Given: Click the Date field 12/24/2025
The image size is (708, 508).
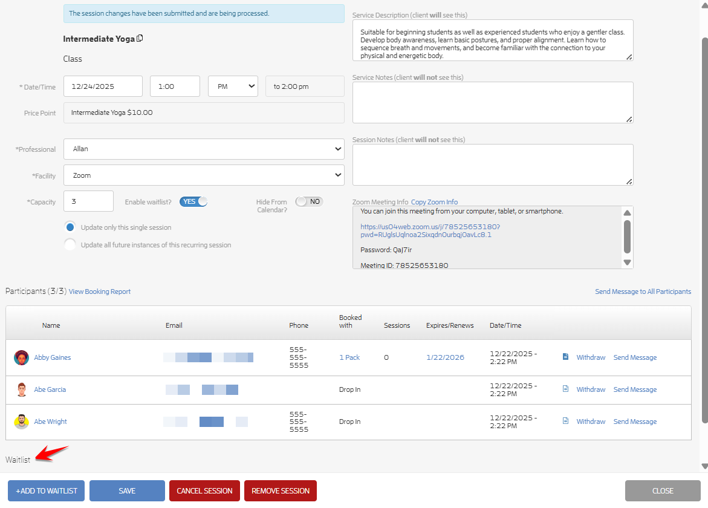Looking at the screenshot, I should [103, 86].
